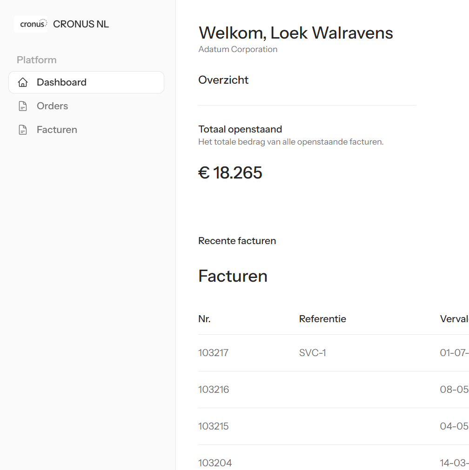The width and height of the screenshot is (469, 470).
Task: Click the CRONUS NL company name
Action: click(81, 24)
